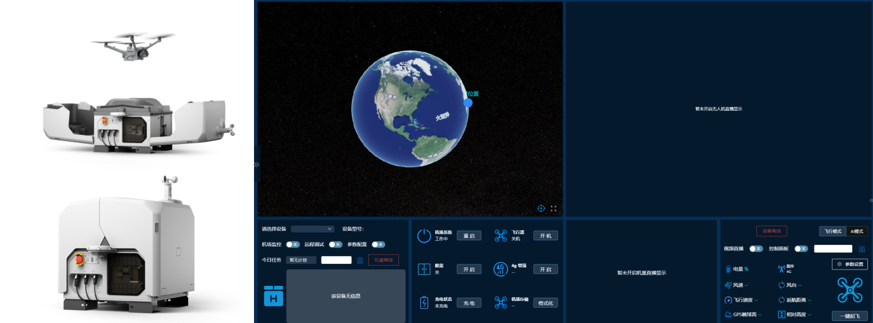Image resolution: width=873 pixels, height=323 pixels.
Task: Click the blue H airport landing pad icon
Action: (274, 296)
